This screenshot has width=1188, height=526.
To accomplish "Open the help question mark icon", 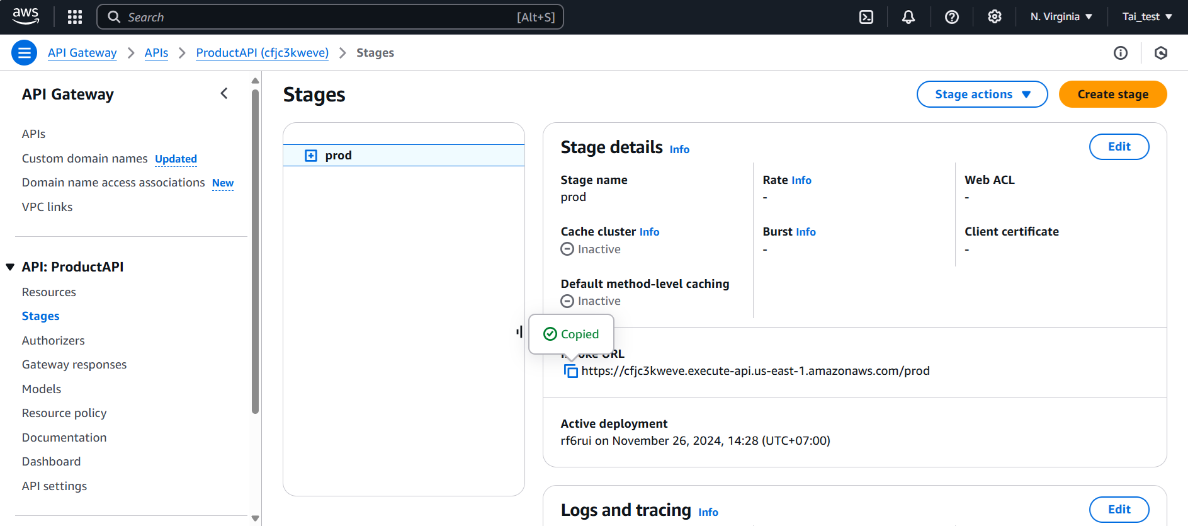I will (x=952, y=17).
